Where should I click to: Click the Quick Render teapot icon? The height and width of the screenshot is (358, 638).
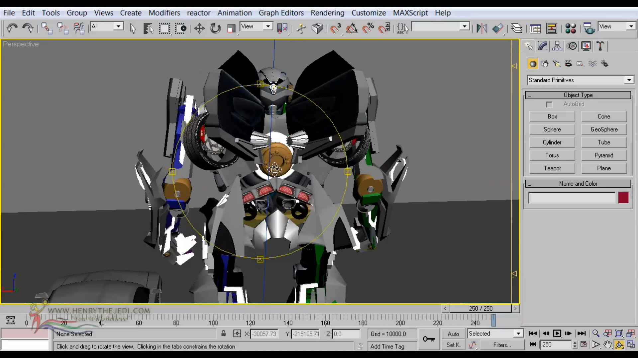[x=589, y=29]
